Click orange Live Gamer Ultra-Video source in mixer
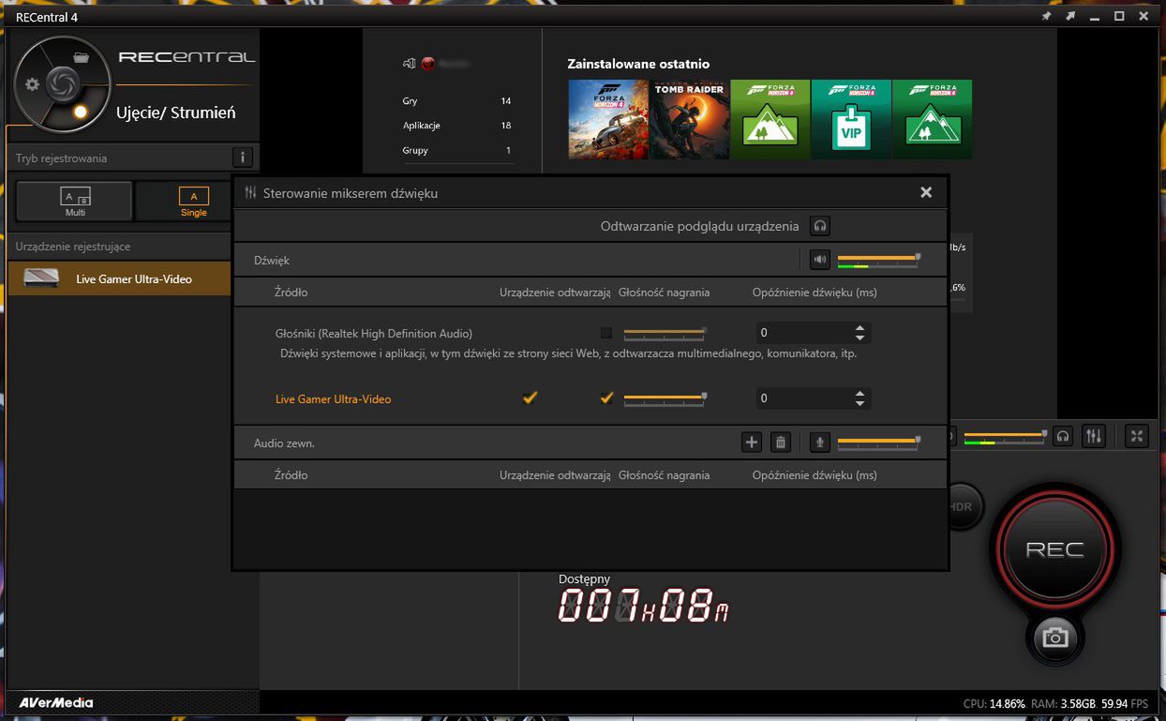 [333, 398]
